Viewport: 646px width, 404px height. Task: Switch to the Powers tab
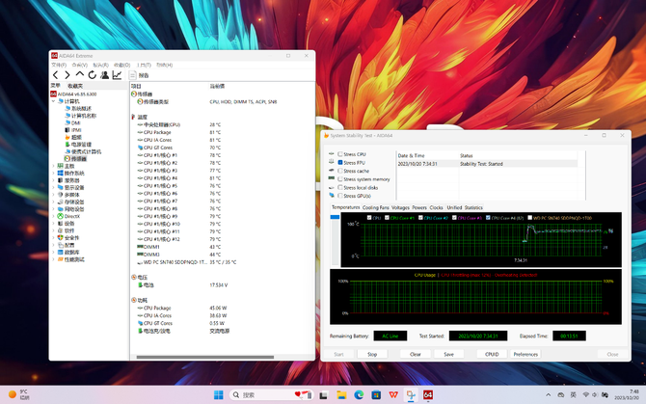coord(419,207)
